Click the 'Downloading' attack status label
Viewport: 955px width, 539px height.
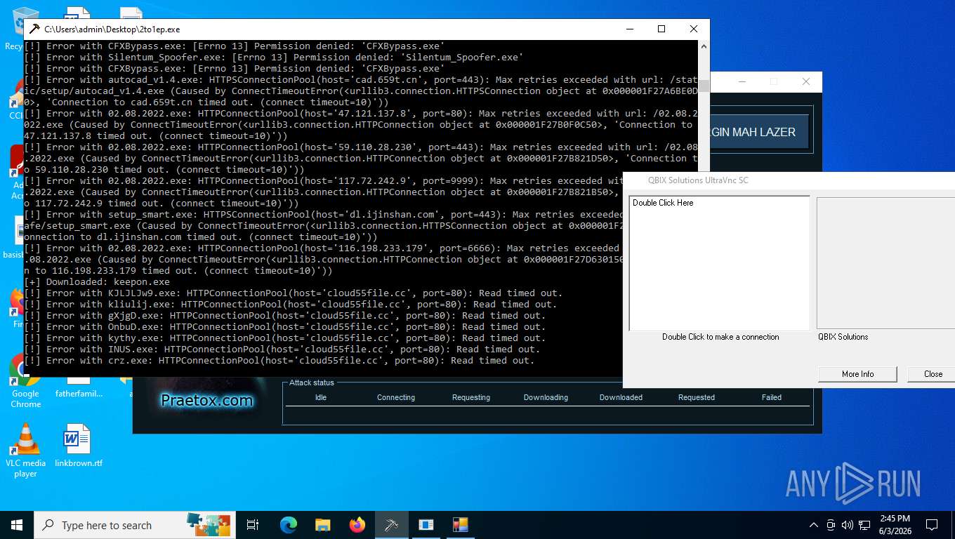(x=546, y=397)
